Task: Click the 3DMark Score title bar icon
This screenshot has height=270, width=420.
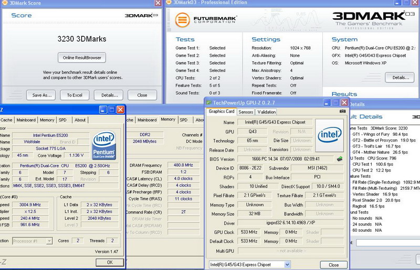Action: 5,3
